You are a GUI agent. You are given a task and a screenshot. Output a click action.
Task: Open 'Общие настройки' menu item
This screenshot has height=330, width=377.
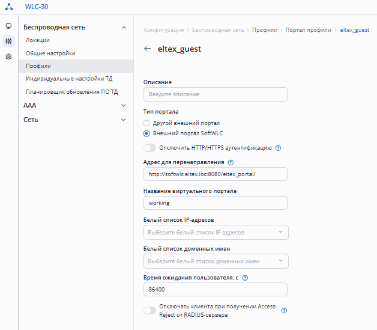tap(50, 53)
